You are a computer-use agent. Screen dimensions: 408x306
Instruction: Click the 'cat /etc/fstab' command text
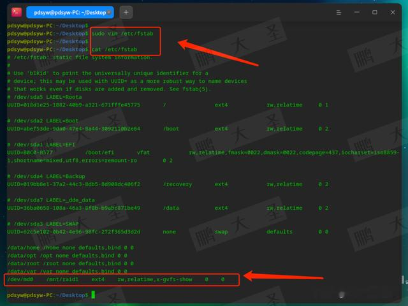pos(114,50)
